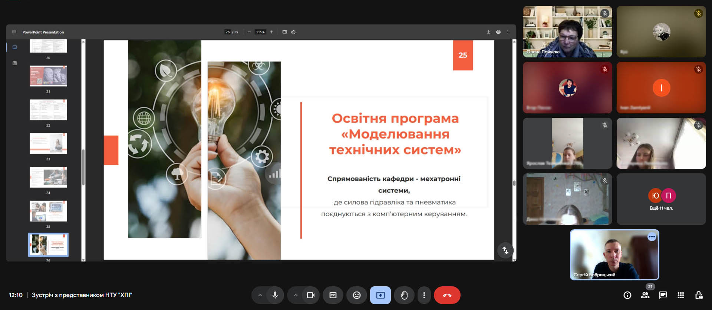Open the PDF viewer hamburger menu
712x310 pixels.
14,32
